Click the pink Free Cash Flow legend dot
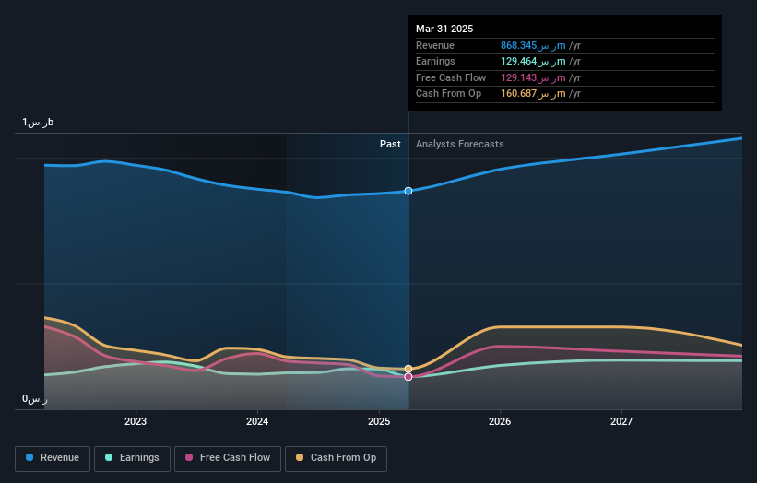Image resolution: width=757 pixels, height=483 pixels. click(189, 457)
